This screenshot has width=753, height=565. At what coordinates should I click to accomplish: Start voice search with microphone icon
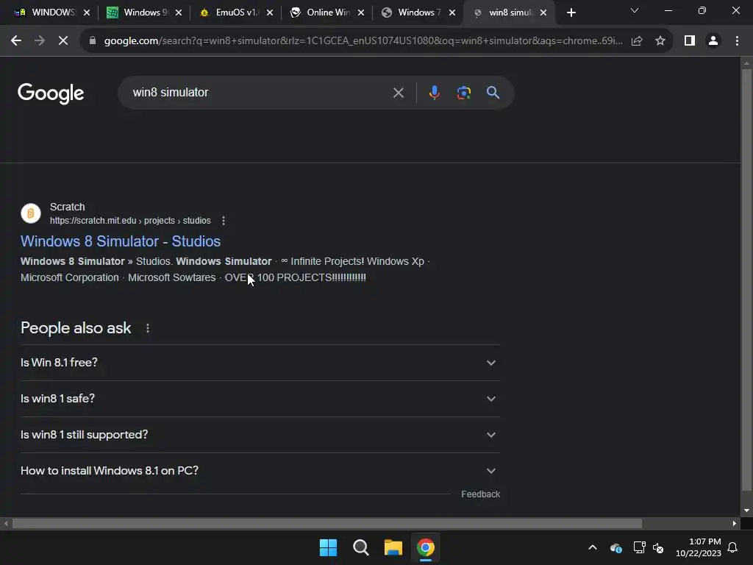434,93
